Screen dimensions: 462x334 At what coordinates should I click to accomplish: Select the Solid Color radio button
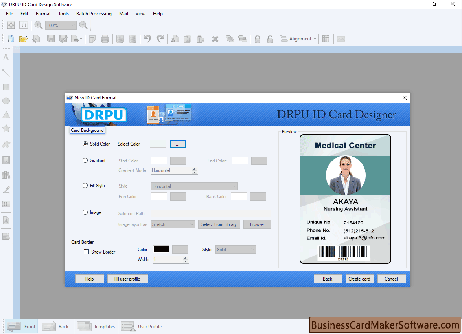pyautogui.click(x=85, y=144)
